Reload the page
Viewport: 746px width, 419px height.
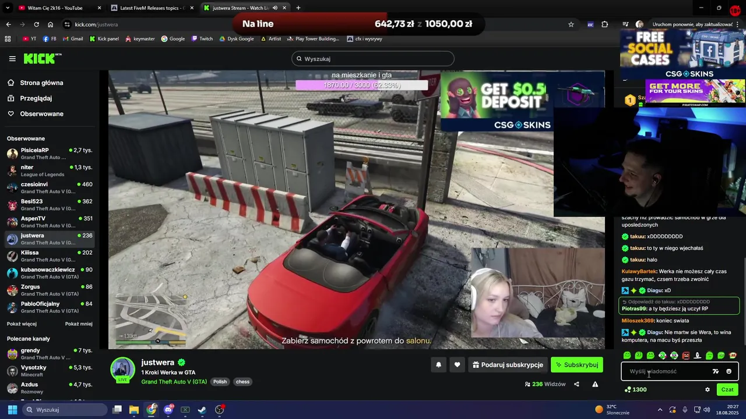pyautogui.click(x=36, y=24)
